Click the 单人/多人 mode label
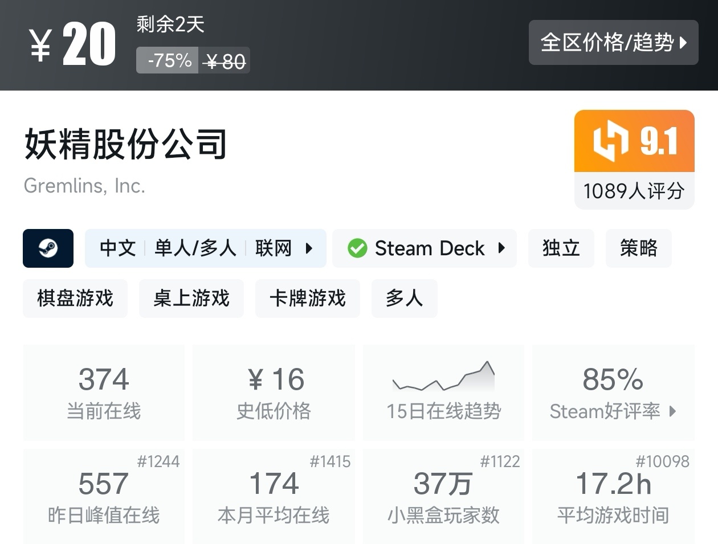 (195, 248)
